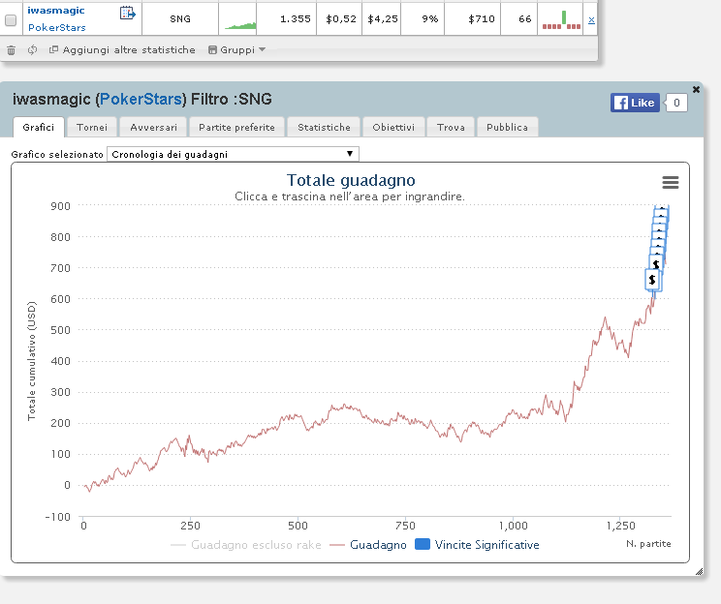Open the Avversari tab
The width and height of the screenshot is (721, 604).
pyautogui.click(x=153, y=127)
